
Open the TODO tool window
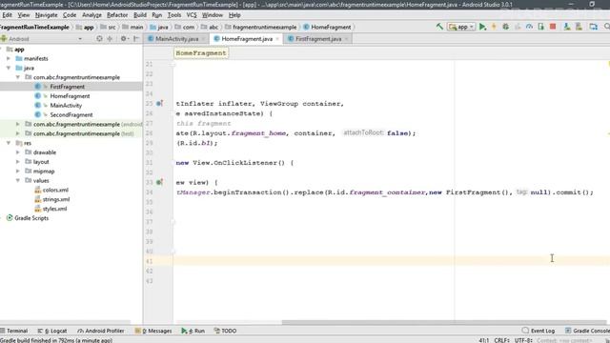225,331
